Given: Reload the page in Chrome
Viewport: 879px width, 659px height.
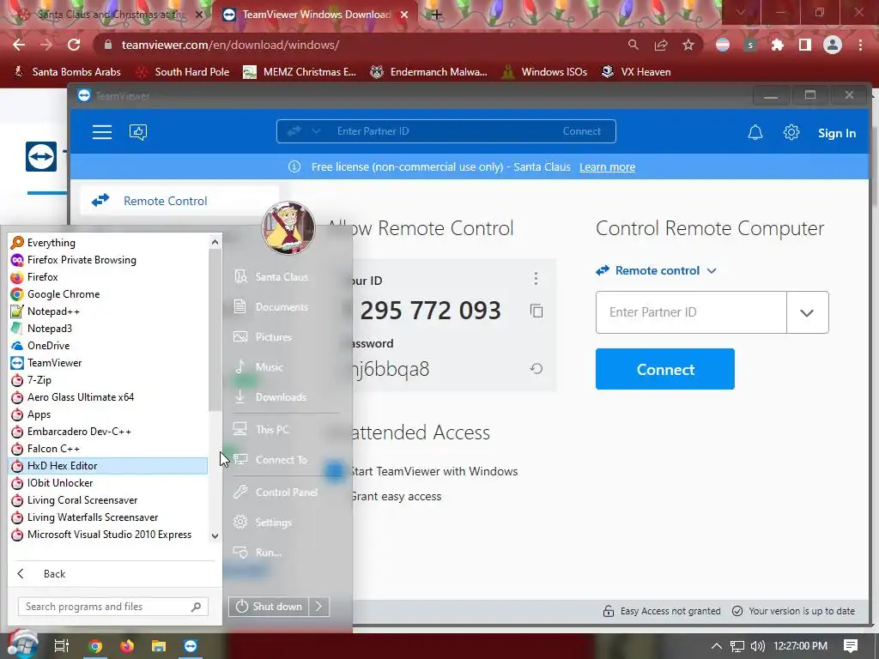Looking at the screenshot, I should coord(74,45).
